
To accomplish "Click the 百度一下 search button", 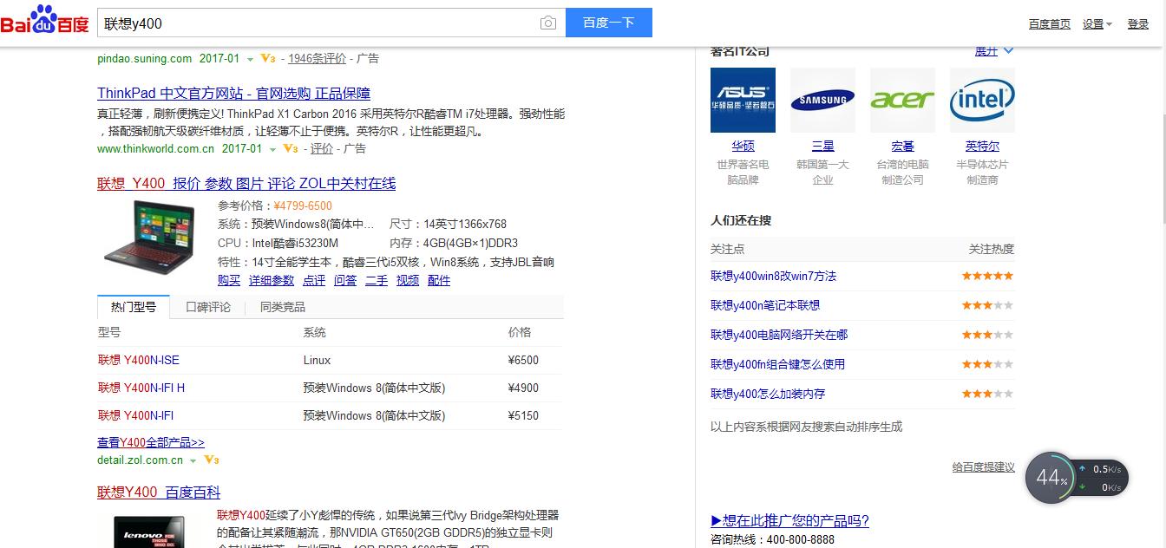I will (x=609, y=23).
